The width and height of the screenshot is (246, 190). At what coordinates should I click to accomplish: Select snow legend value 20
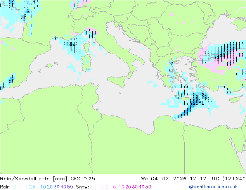tap(128, 187)
